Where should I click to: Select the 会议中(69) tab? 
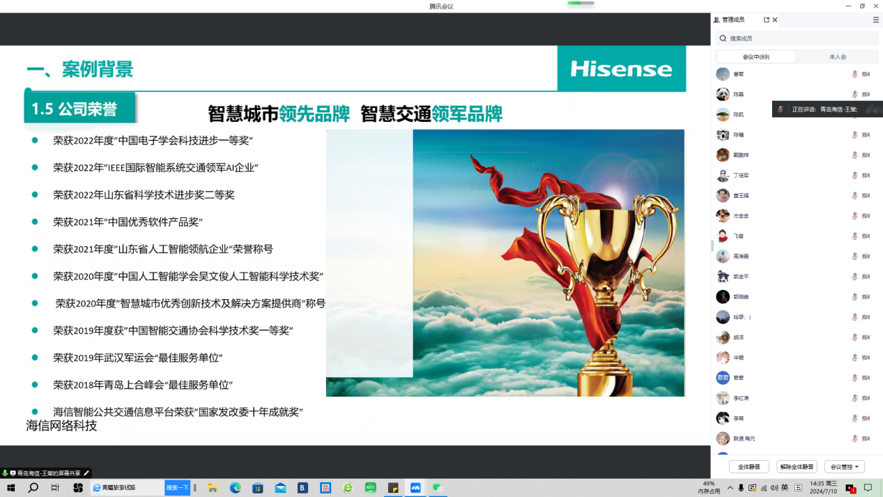755,57
